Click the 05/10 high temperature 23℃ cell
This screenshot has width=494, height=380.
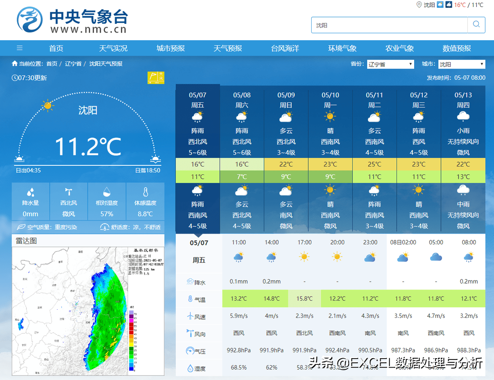330,164
